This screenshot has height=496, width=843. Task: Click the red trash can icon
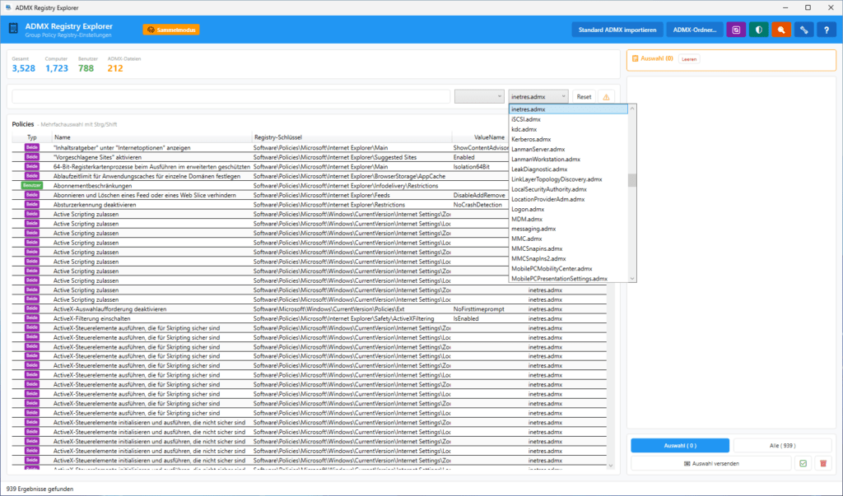[822, 464]
